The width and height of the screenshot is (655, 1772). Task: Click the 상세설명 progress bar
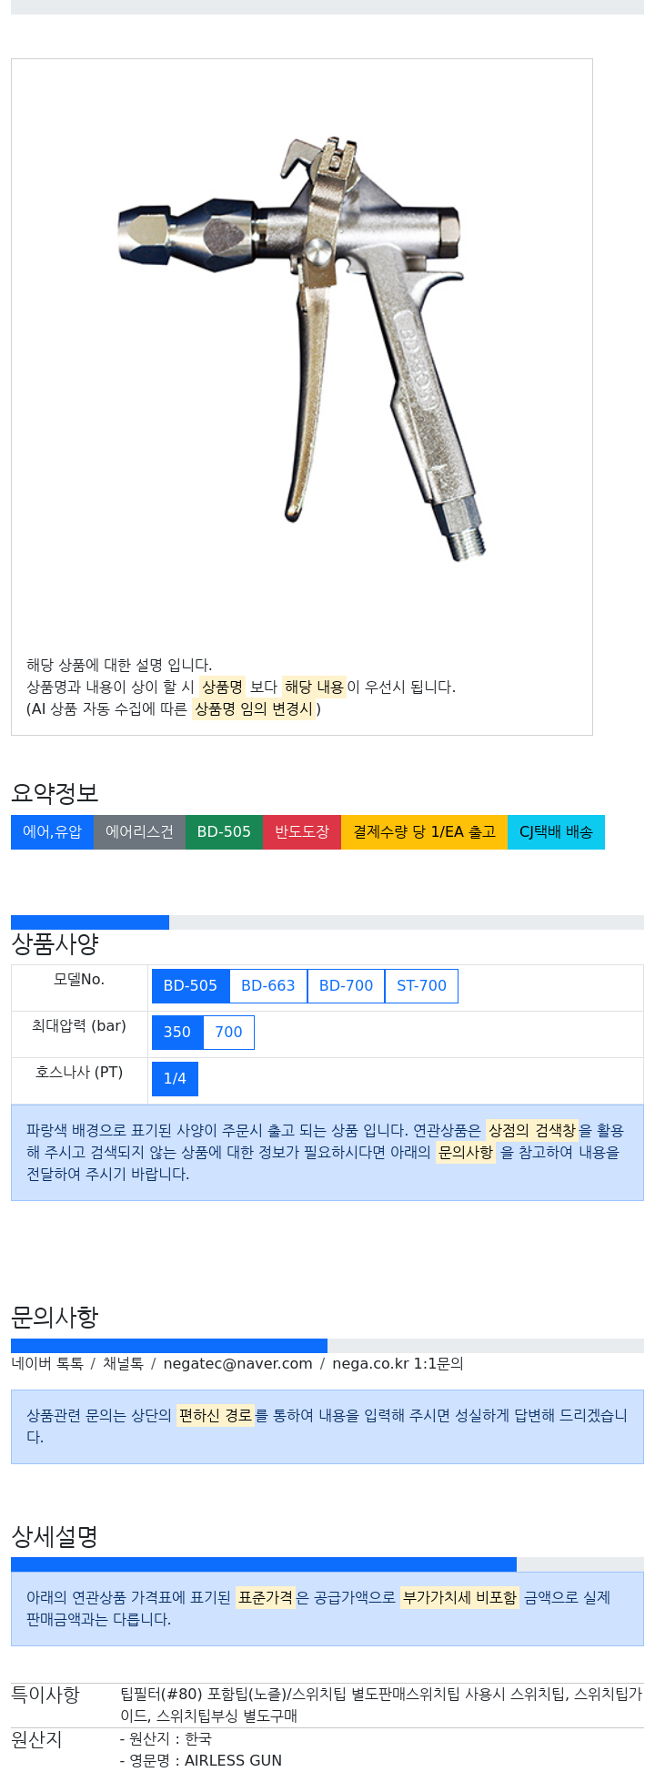327,1564
